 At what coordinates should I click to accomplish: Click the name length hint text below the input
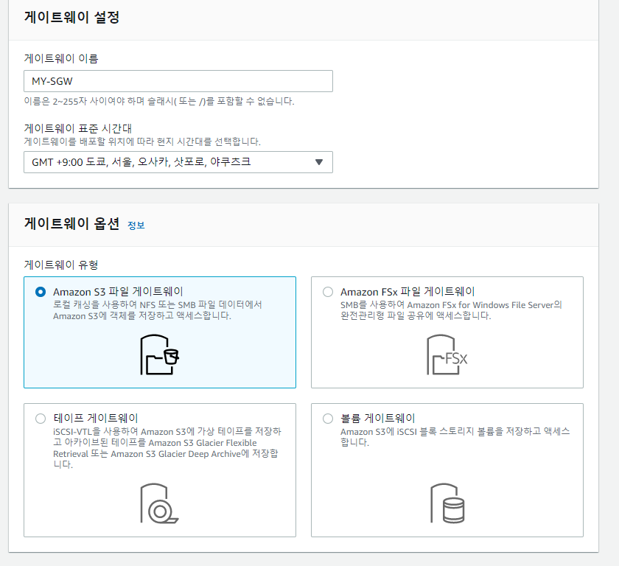click(159, 102)
